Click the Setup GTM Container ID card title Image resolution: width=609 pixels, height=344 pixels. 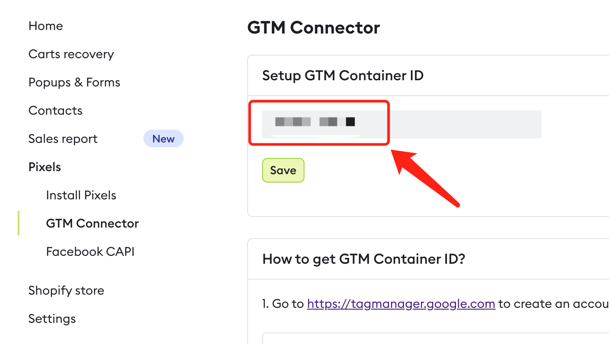(x=342, y=75)
